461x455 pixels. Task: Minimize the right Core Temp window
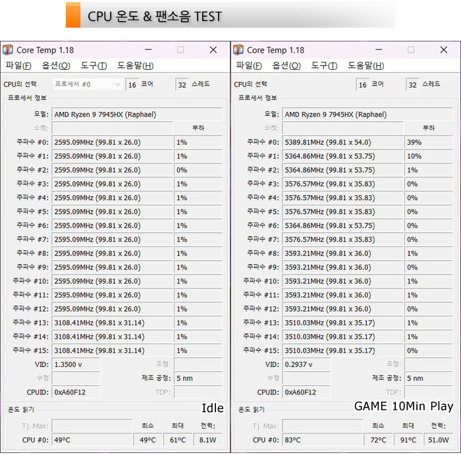pos(379,49)
